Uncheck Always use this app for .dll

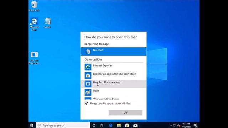[x=86, y=103]
